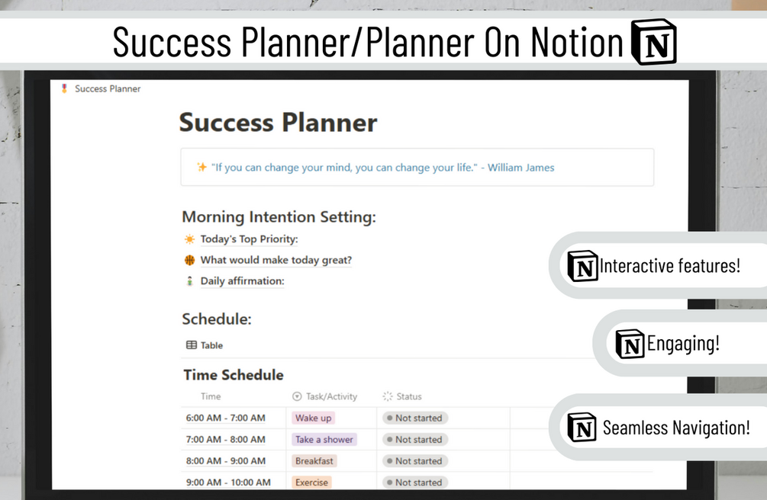Viewport: 767px width, 500px height.
Task: Click the Notion logo beside Interactive features
Action: 582,266
